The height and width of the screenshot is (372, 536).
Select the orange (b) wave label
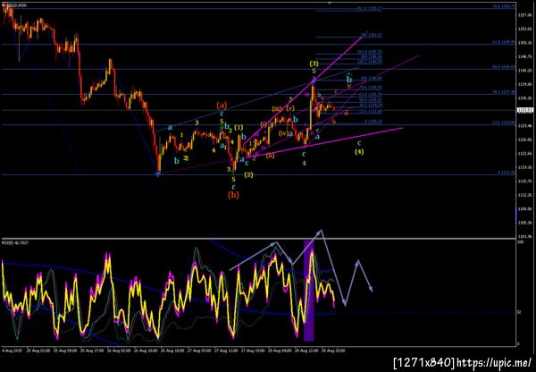233,196
